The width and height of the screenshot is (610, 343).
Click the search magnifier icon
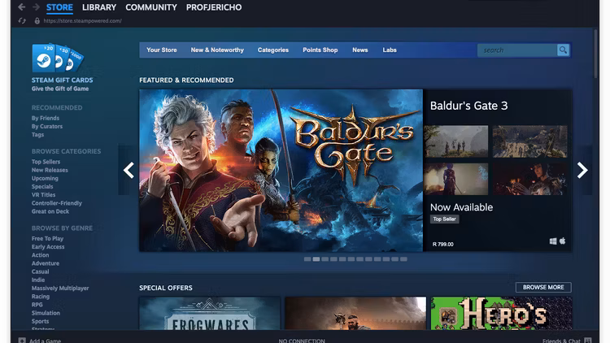[563, 50]
